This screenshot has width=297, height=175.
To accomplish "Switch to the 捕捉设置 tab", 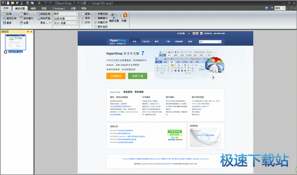I will (x=20, y=8).
